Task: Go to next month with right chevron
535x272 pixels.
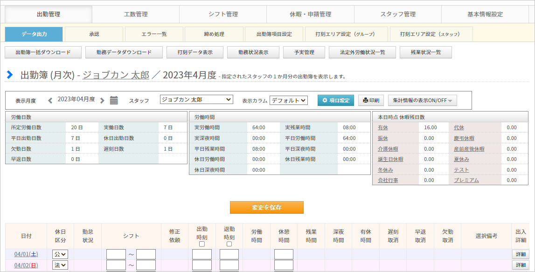Action: click(102, 100)
